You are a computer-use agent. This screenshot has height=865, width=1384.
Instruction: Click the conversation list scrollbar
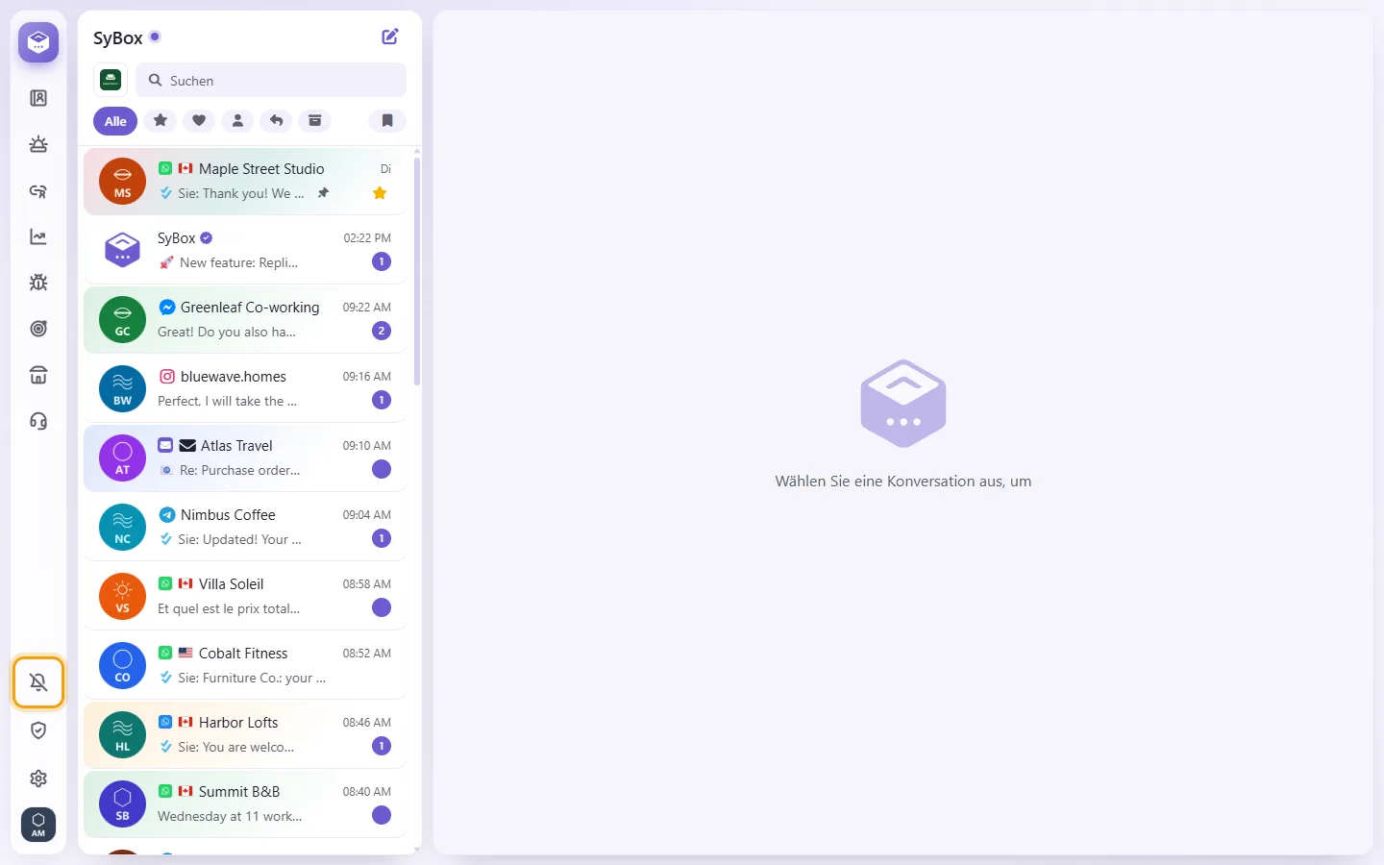click(x=417, y=271)
